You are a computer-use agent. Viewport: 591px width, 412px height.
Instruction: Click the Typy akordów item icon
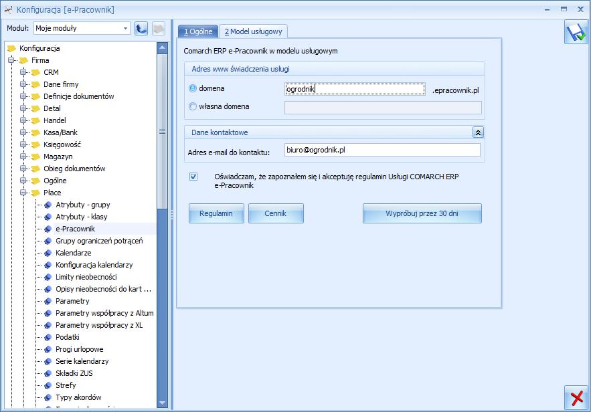(x=48, y=398)
